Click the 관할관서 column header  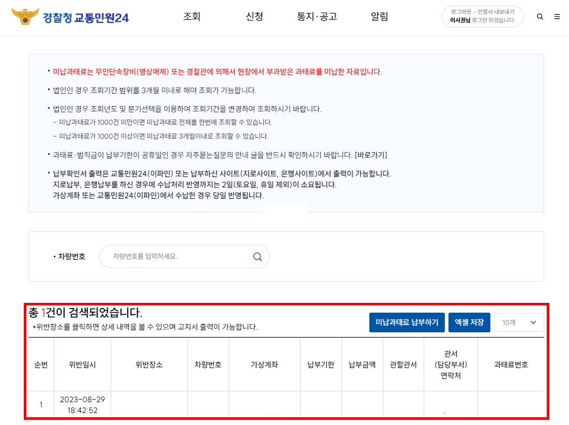[403, 365]
